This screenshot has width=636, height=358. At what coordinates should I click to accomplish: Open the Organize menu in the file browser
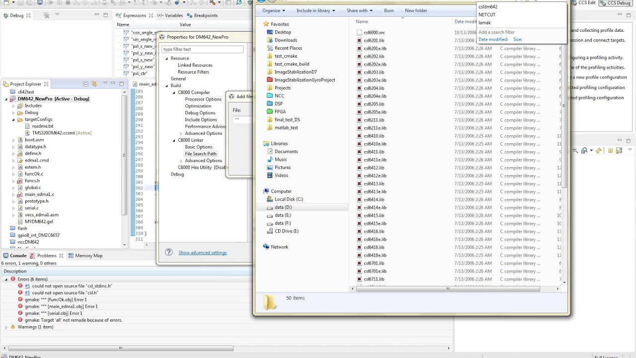click(x=274, y=10)
